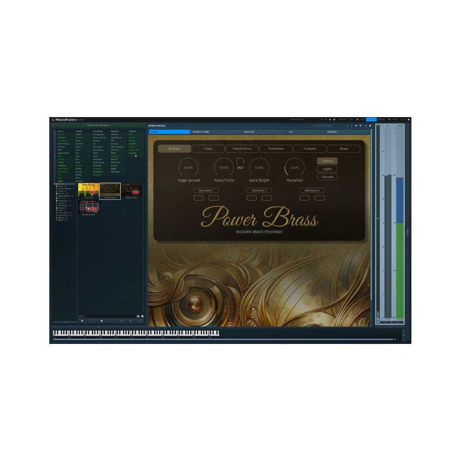Screen dimensions: 461x461
Task: Toggle Legato playing mode
Action: (x=327, y=169)
